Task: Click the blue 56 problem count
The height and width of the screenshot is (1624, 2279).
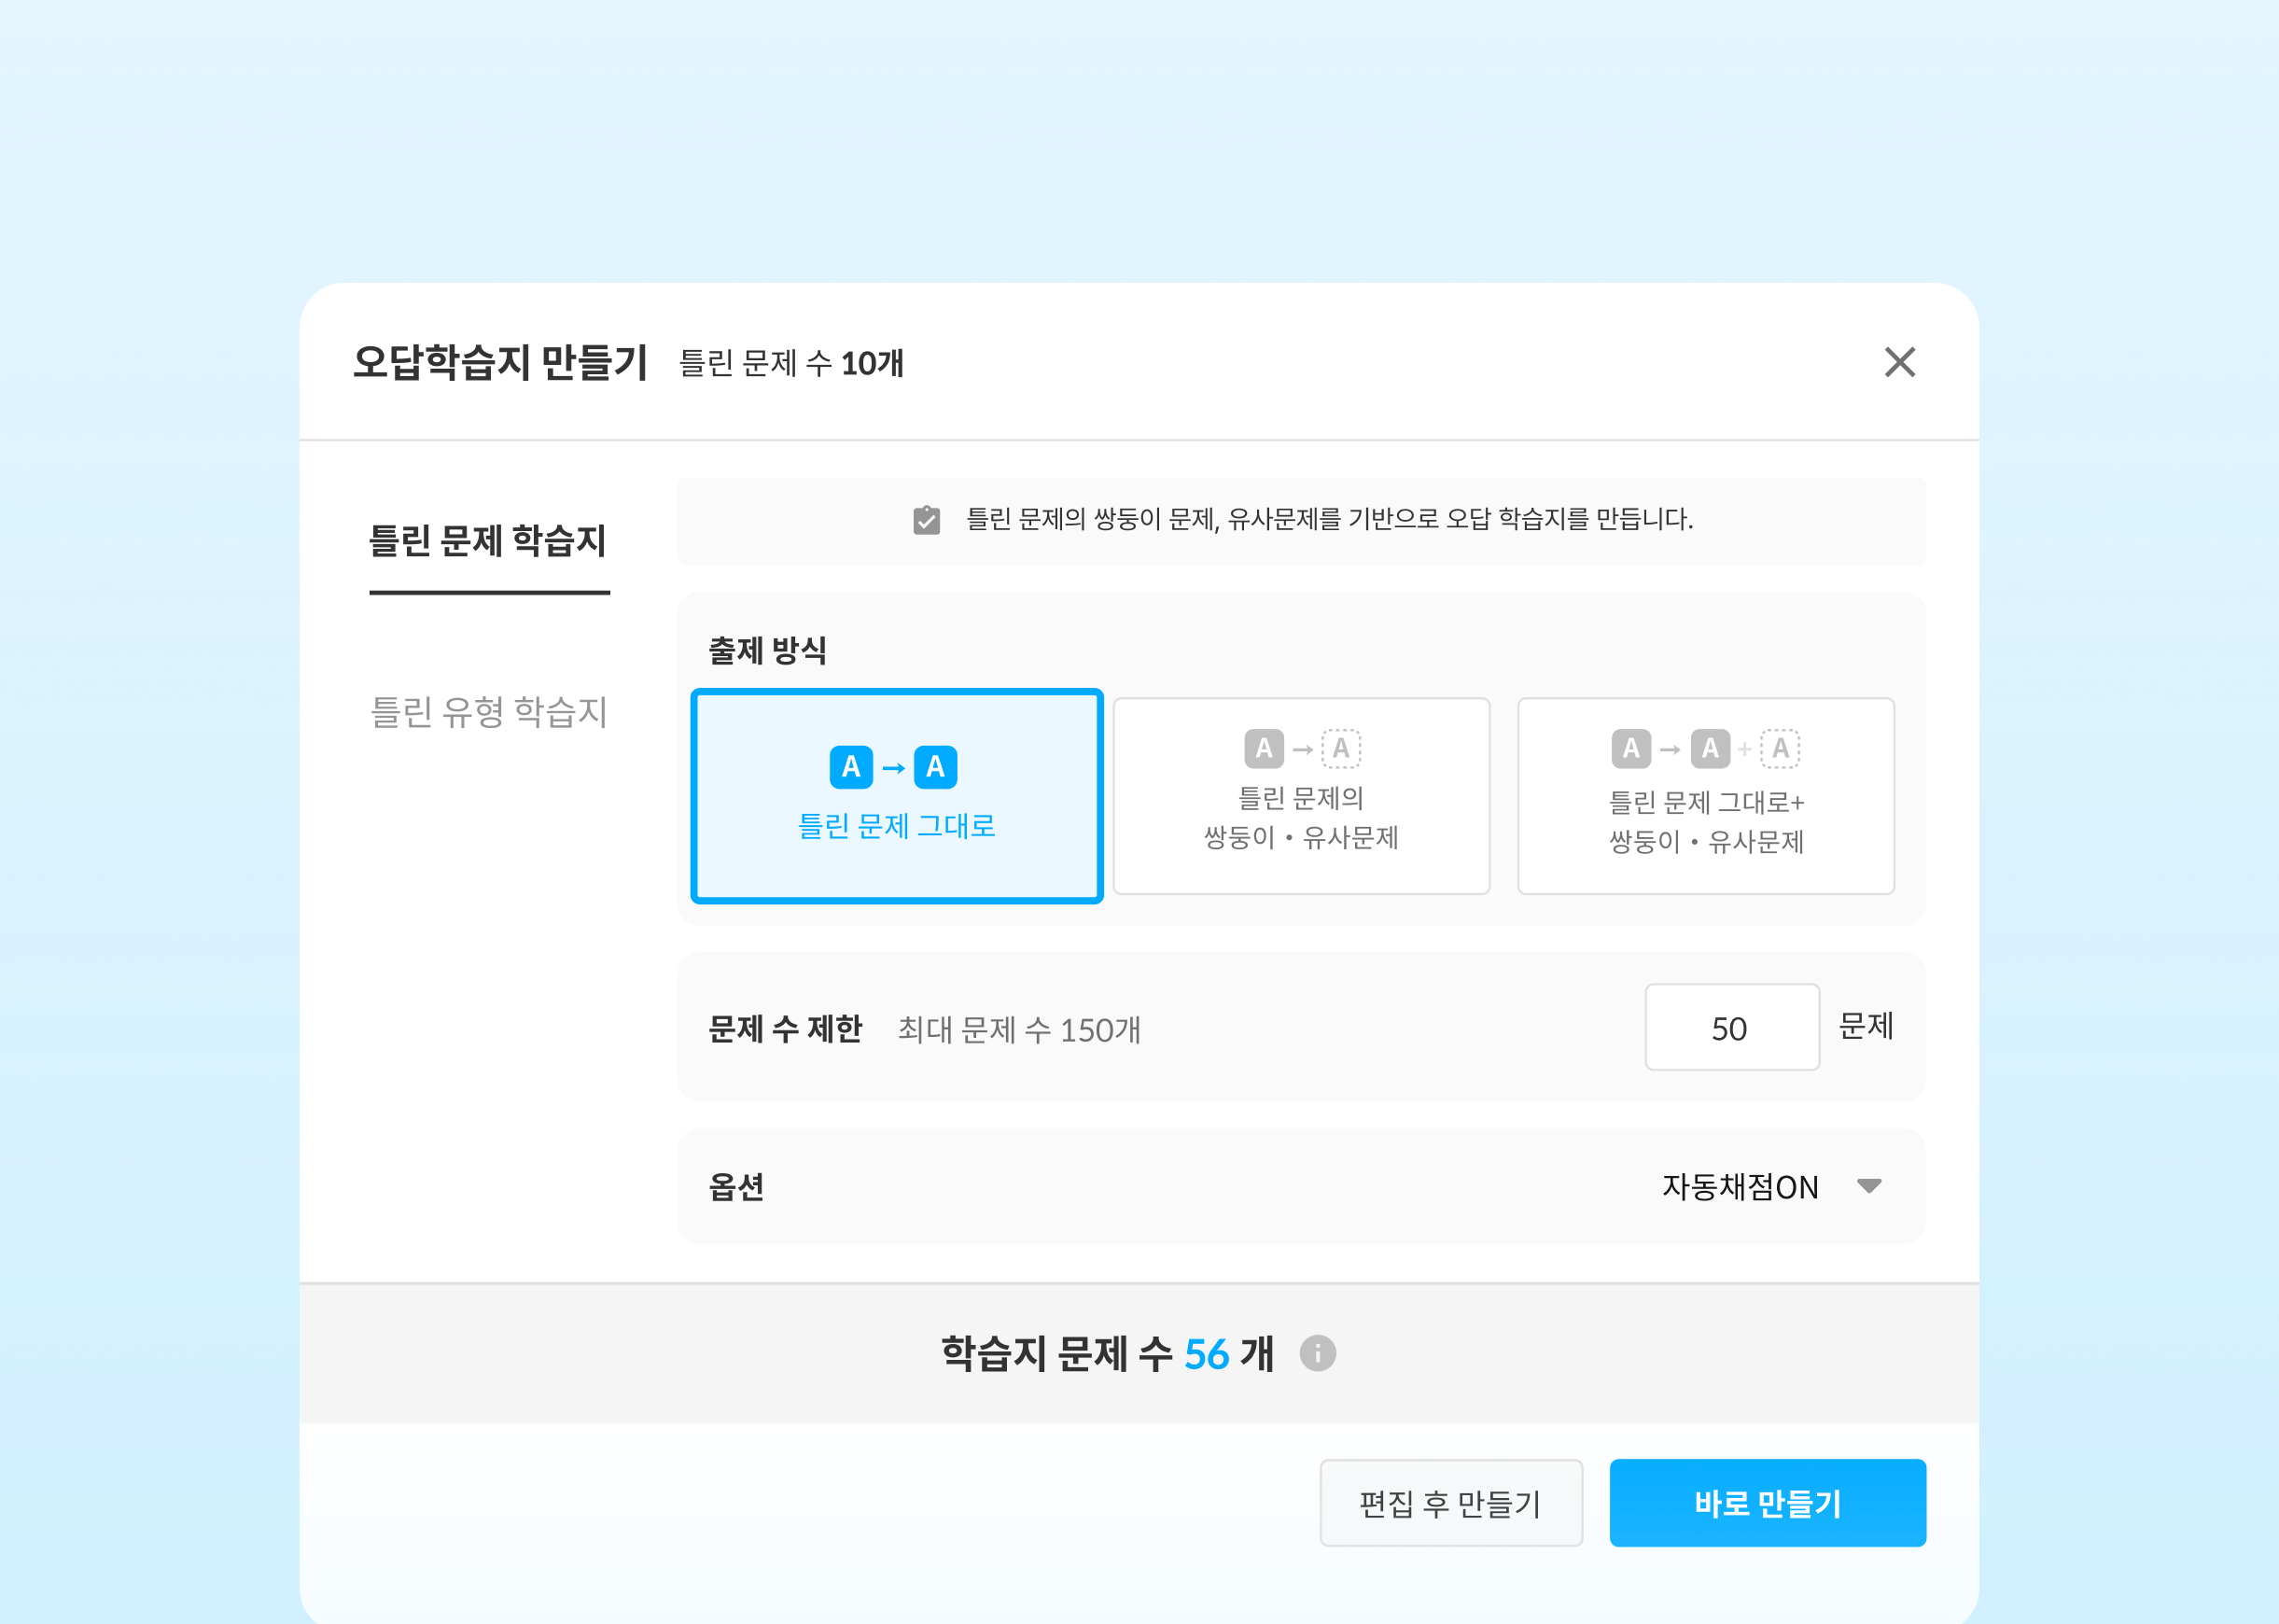Action: coord(1206,1354)
